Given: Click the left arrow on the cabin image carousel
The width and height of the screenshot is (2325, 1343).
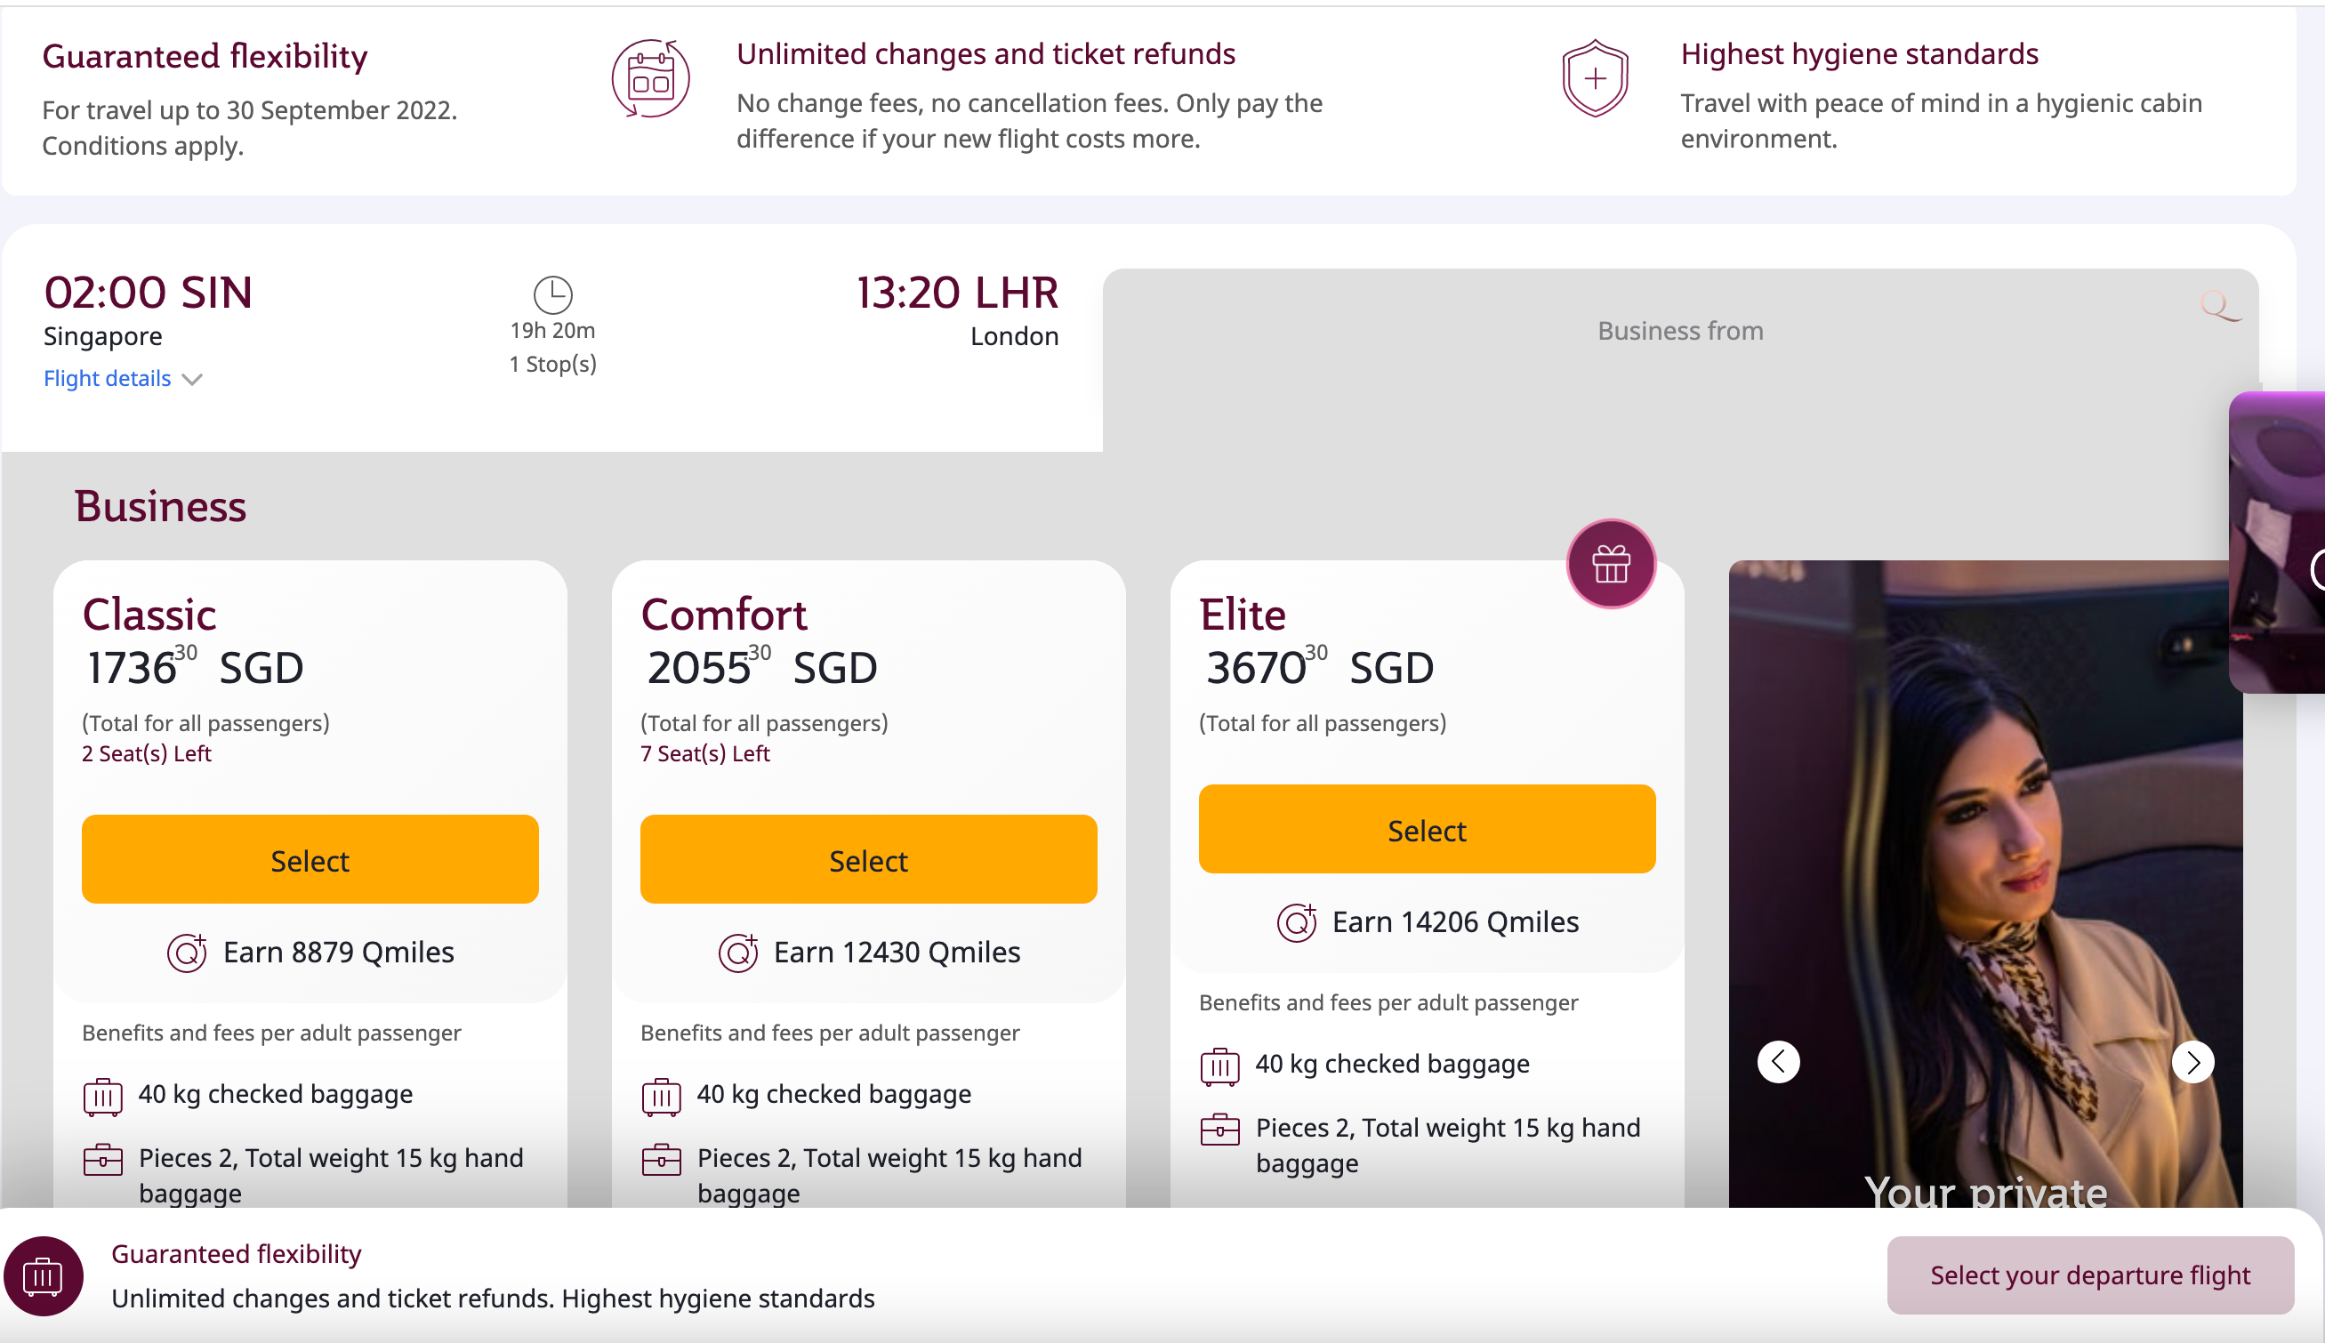Looking at the screenshot, I should pos(1778,1062).
